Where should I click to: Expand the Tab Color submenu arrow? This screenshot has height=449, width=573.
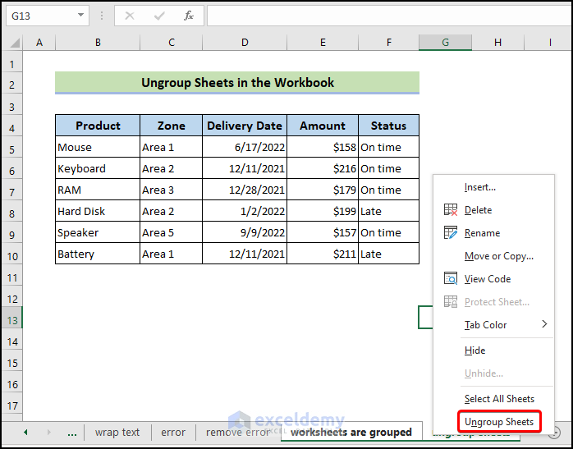point(544,324)
